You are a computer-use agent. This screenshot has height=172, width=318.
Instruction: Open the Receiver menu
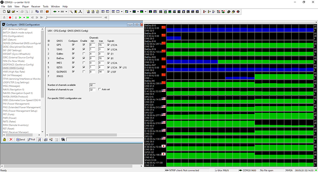pyautogui.click(x=37, y=7)
